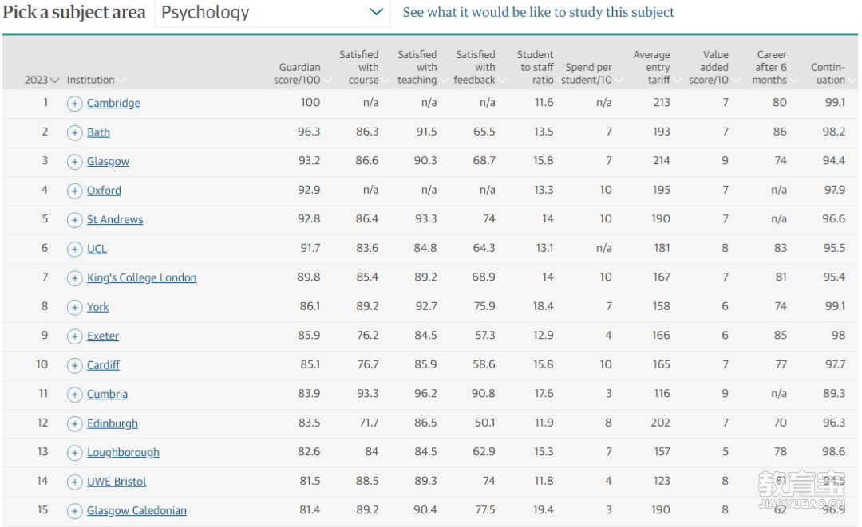
Task: Select Glasgow's average entry tariff 214
Action: pyautogui.click(x=662, y=161)
